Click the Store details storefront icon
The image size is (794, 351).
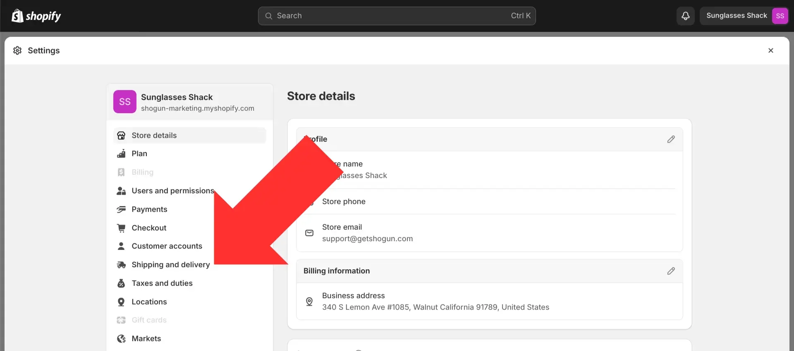coord(121,135)
